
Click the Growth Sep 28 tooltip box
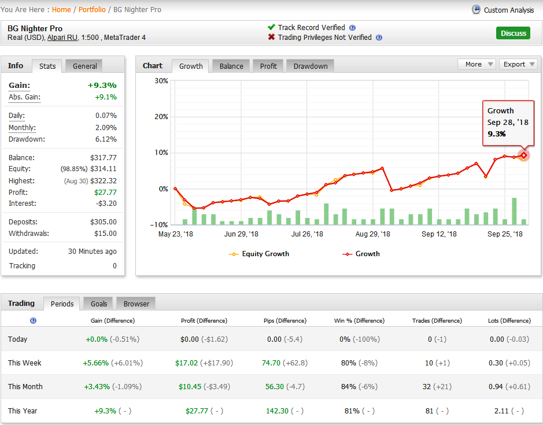(508, 123)
